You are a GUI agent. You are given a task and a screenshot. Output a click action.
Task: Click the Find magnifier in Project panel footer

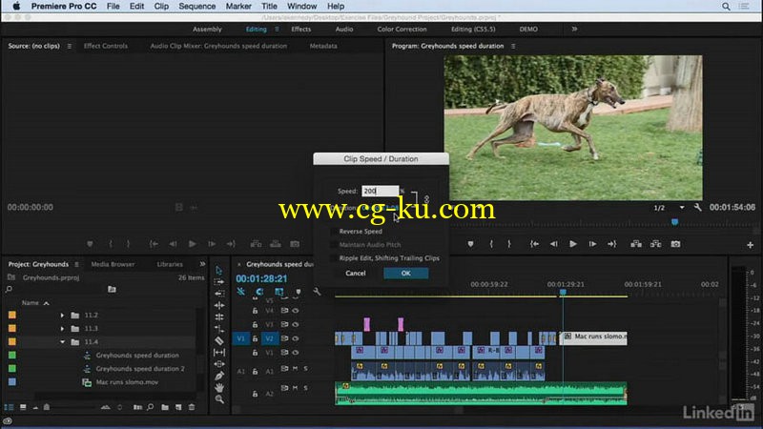tap(151, 407)
